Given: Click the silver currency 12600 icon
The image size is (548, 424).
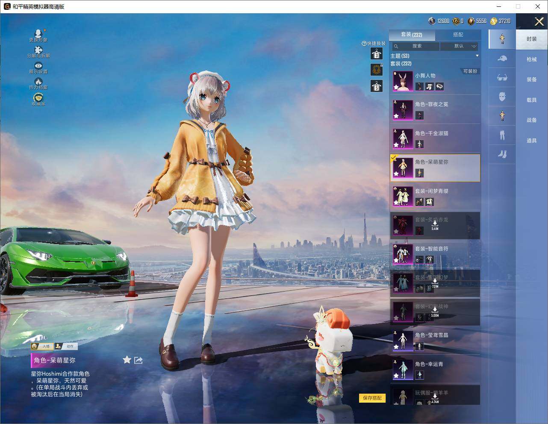Looking at the screenshot, I should (x=432, y=21).
